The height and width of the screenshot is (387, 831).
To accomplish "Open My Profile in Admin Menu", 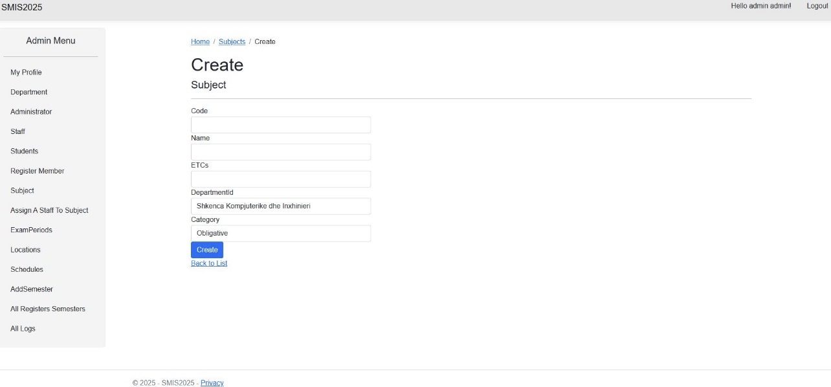I will click(26, 72).
